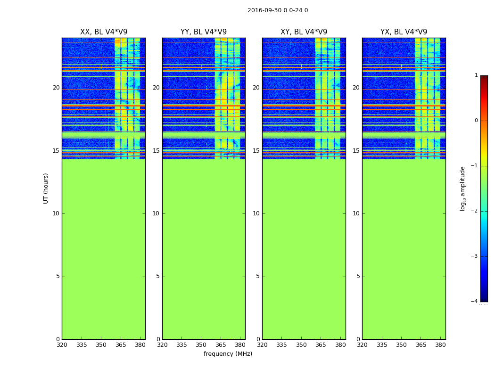Click the 20 hour tick label of YY panel
The width and height of the screenshot is (495, 377).
(x=156, y=88)
